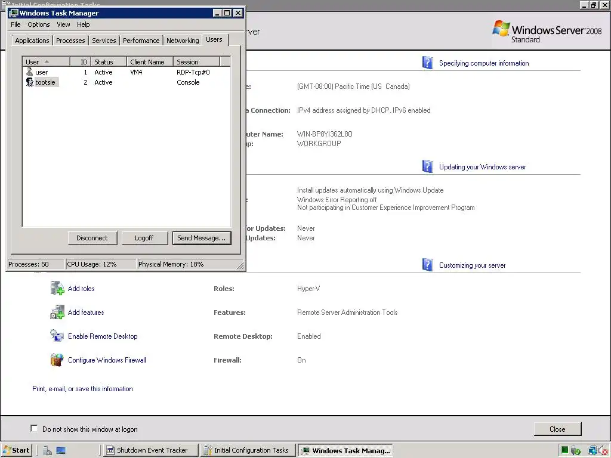
Task: Switch to Initial Configuration Tasks taskbar button
Action: pos(248,450)
